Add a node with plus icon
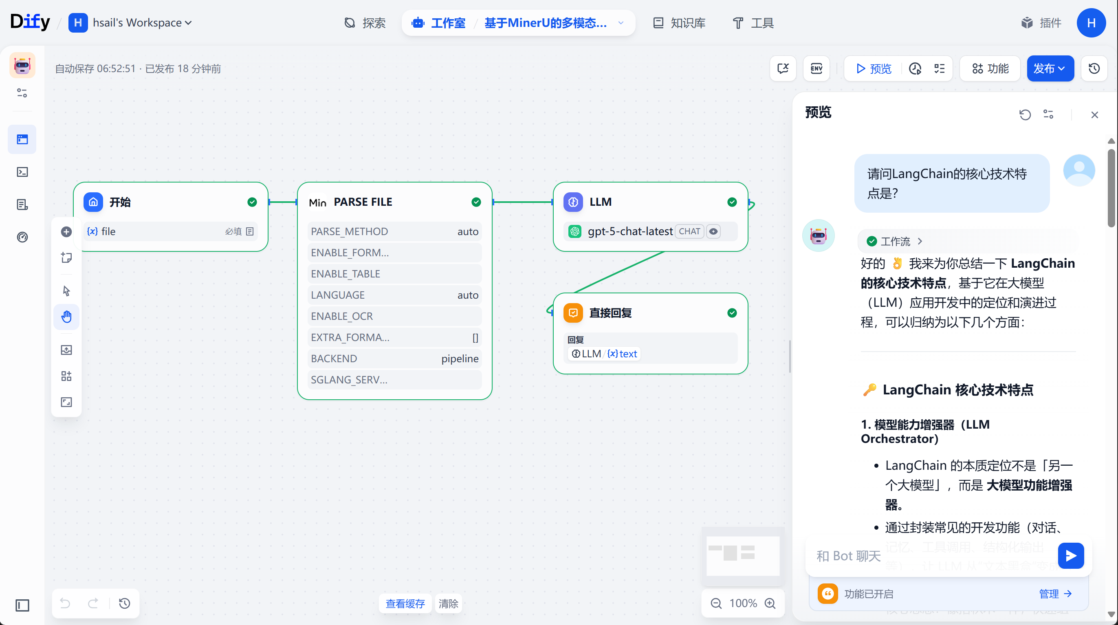The width and height of the screenshot is (1118, 625). [x=66, y=232]
